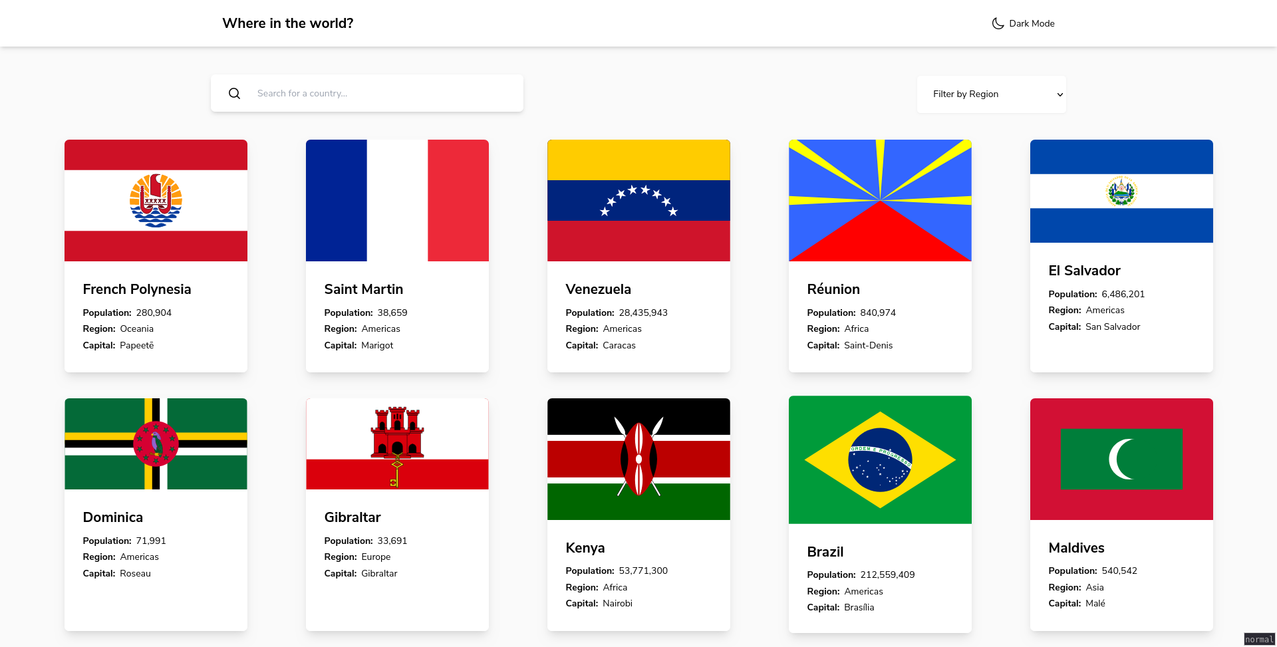Click the Kenya country name heading
Viewport: 1277px width, 647px height.
click(585, 548)
